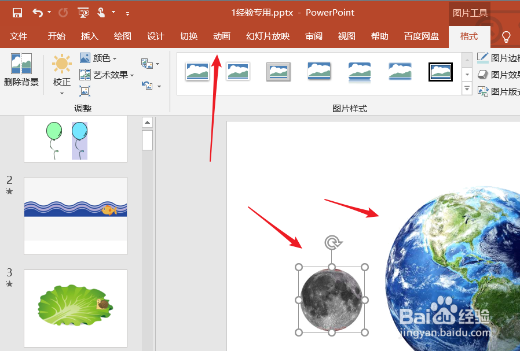The height and width of the screenshot is (351, 520).
Task: Click the change picture icon
Action: tap(147, 64)
